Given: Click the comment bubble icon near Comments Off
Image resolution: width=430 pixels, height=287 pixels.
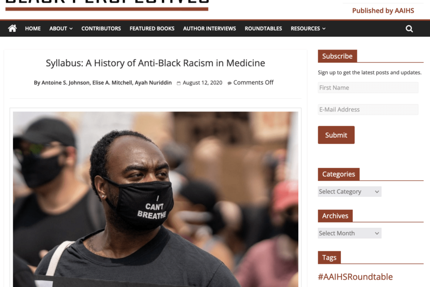Looking at the screenshot, I should [x=229, y=83].
